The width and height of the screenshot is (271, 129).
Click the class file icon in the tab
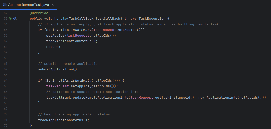click(x=5, y=5)
